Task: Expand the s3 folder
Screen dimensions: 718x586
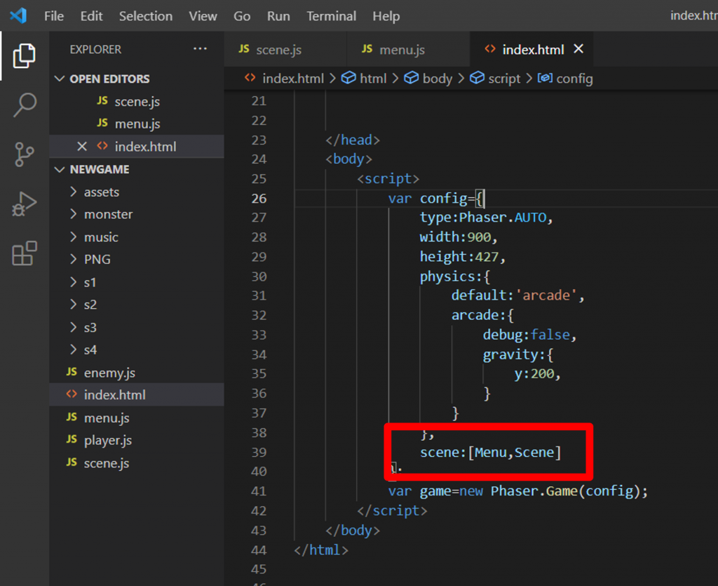Action: click(x=73, y=327)
